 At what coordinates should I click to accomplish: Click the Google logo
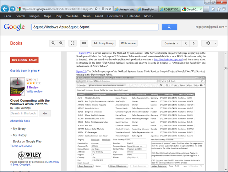(x=14, y=27)
